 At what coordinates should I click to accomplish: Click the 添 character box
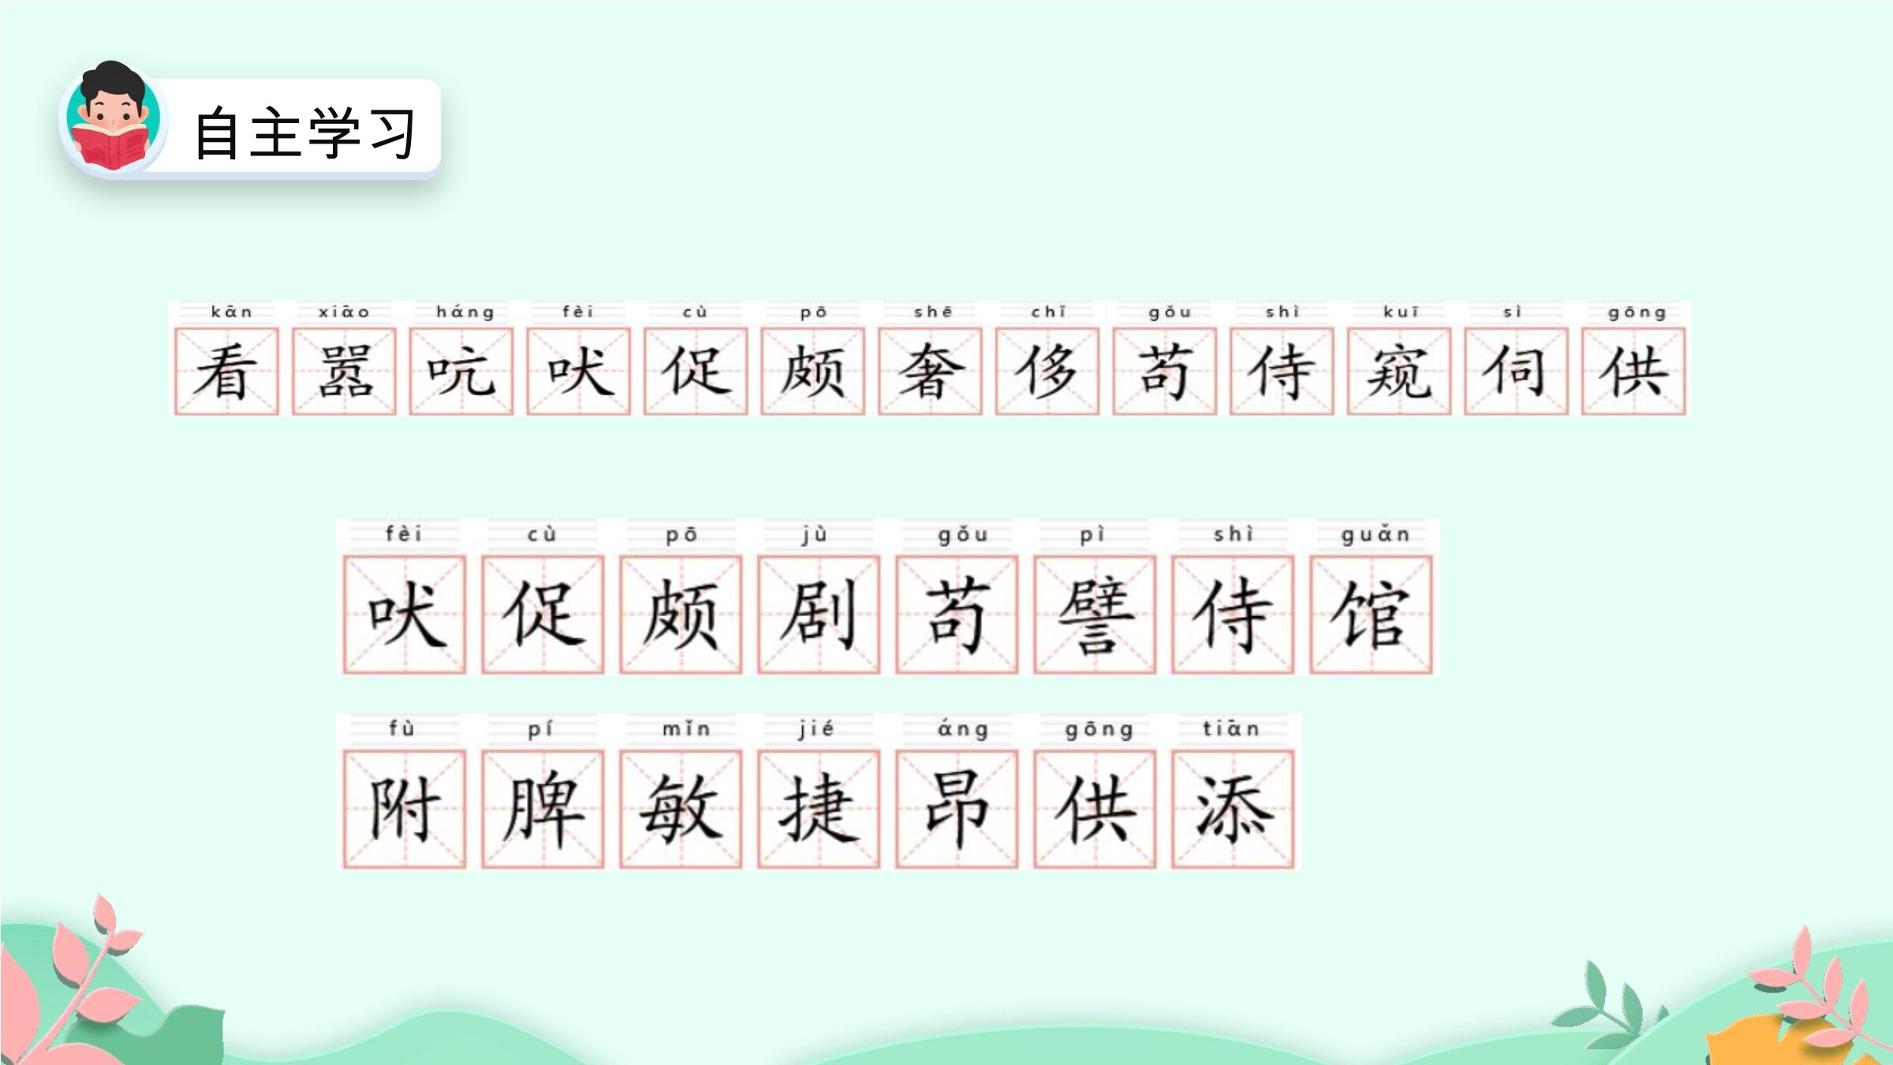pos(1233,809)
